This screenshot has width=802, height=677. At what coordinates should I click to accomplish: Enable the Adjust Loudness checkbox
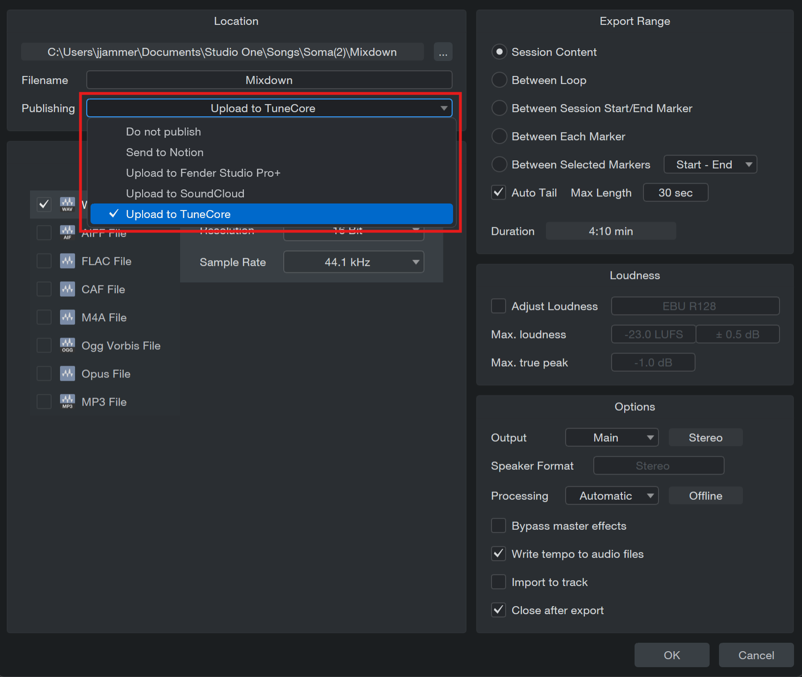(x=499, y=306)
